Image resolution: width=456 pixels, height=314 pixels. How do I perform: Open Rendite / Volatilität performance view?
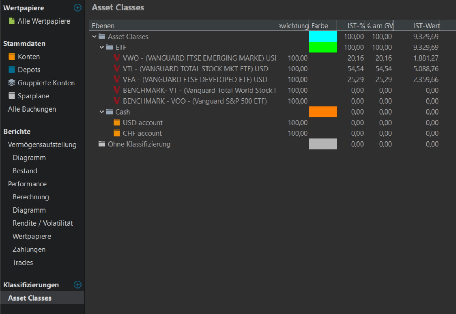pos(43,223)
